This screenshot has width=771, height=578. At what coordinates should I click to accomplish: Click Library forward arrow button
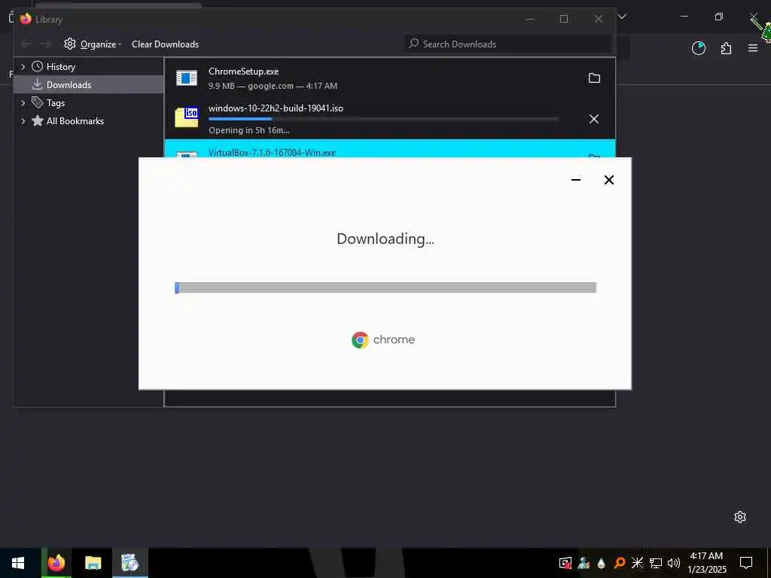tap(46, 44)
